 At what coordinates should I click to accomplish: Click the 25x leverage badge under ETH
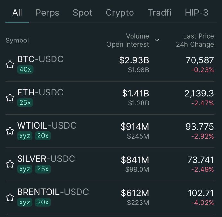(25, 103)
